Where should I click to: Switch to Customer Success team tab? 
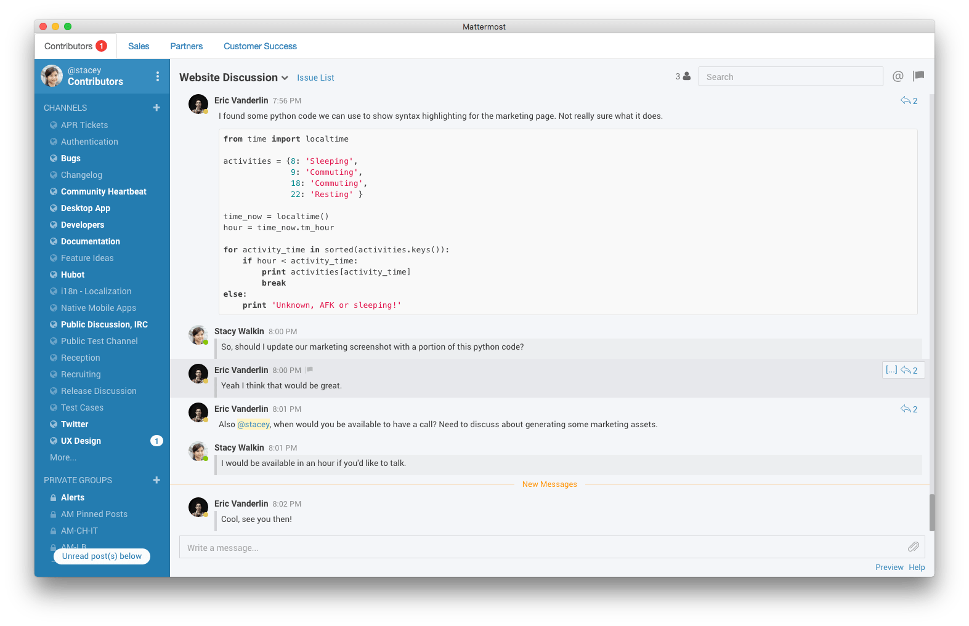pyautogui.click(x=260, y=46)
